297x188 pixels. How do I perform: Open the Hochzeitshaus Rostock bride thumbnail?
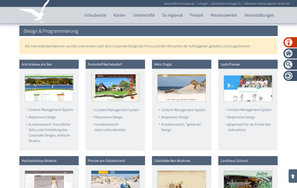49,179
